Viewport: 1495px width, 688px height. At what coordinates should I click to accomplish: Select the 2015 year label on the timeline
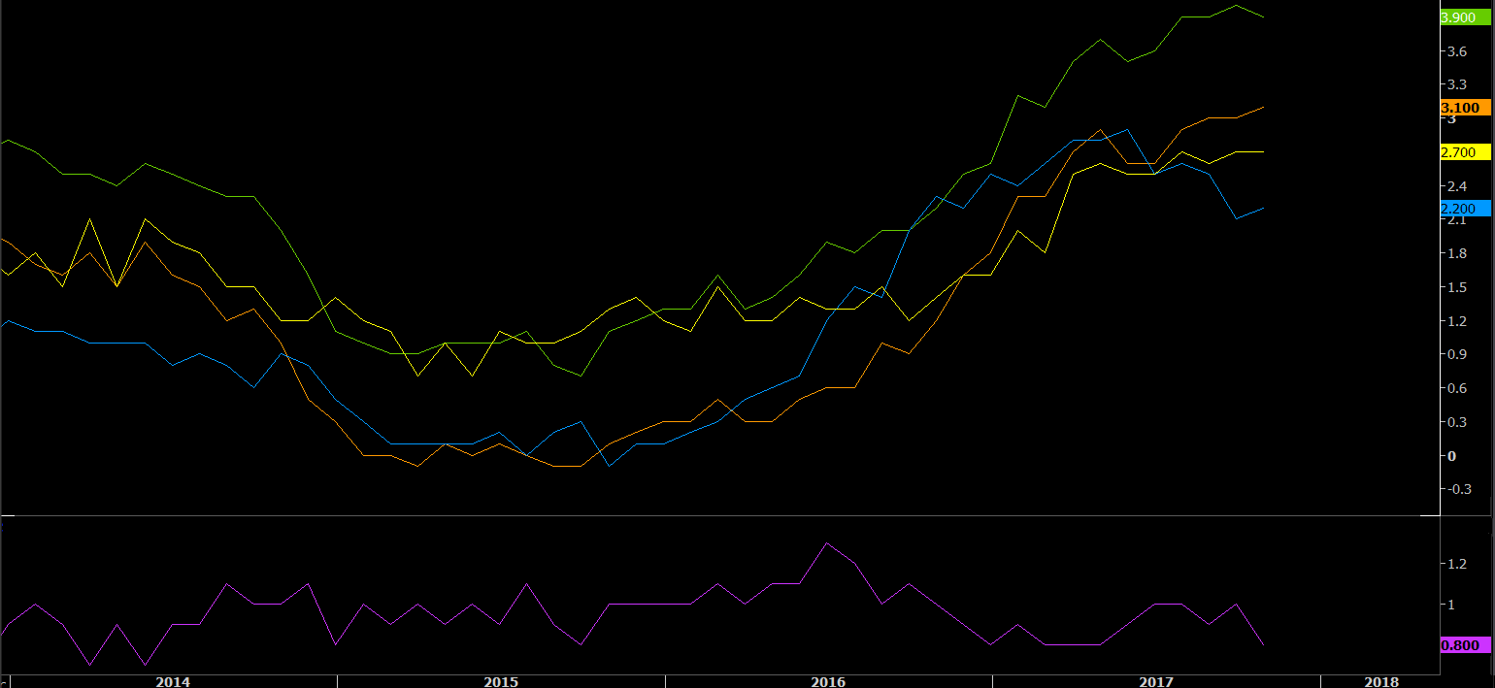tap(500, 682)
